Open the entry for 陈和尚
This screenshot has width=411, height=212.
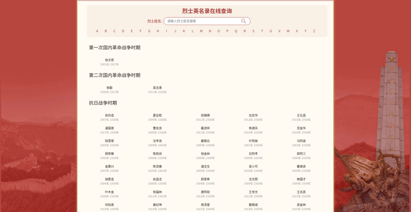(x=157, y=154)
